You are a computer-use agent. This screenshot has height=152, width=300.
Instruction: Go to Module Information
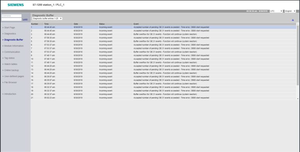click(x=14, y=46)
